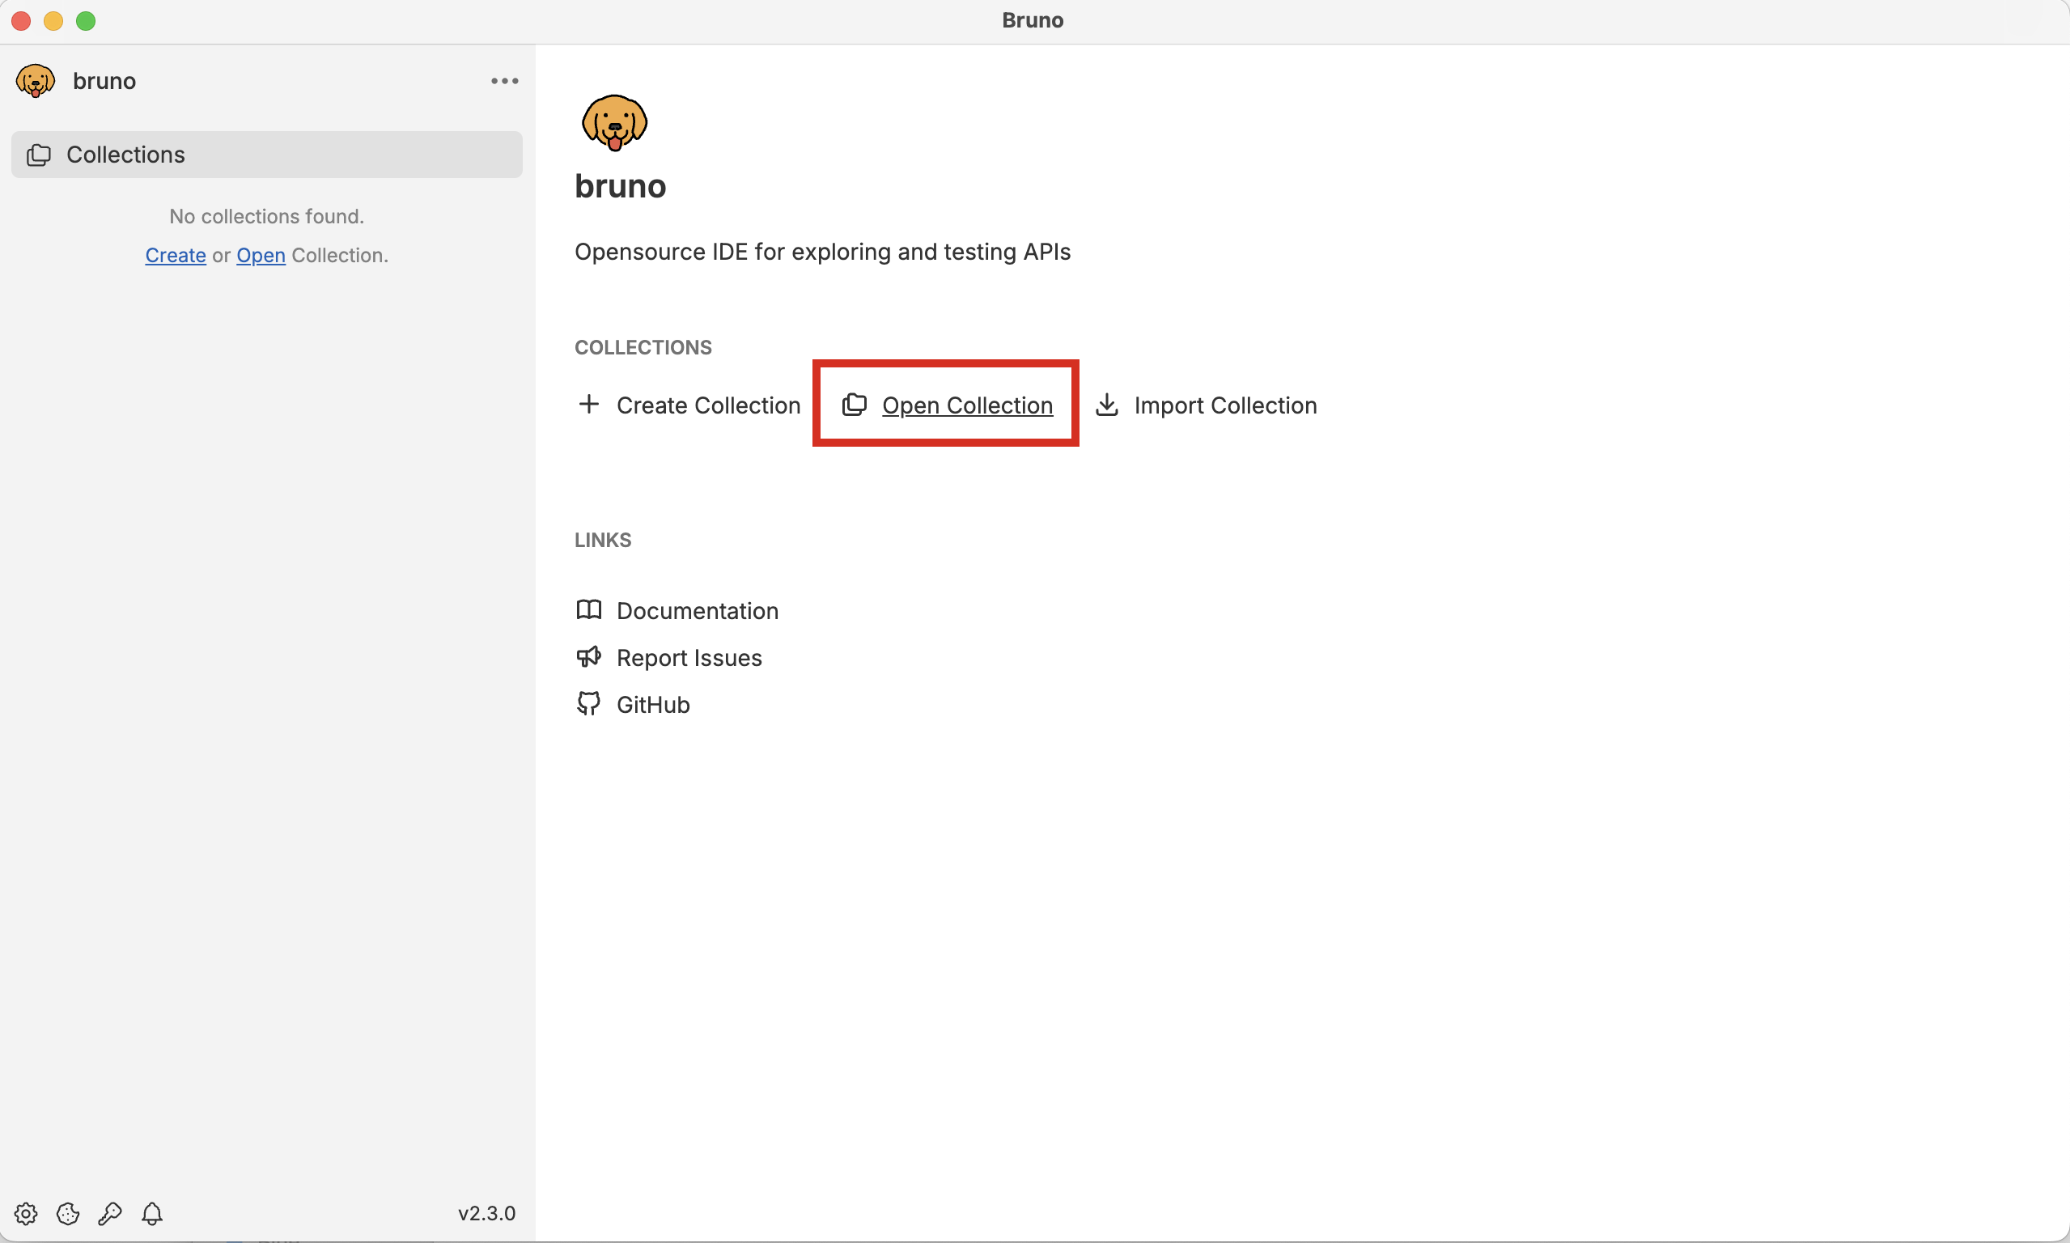Click the plus icon for Create Collection

pyautogui.click(x=588, y=405)
